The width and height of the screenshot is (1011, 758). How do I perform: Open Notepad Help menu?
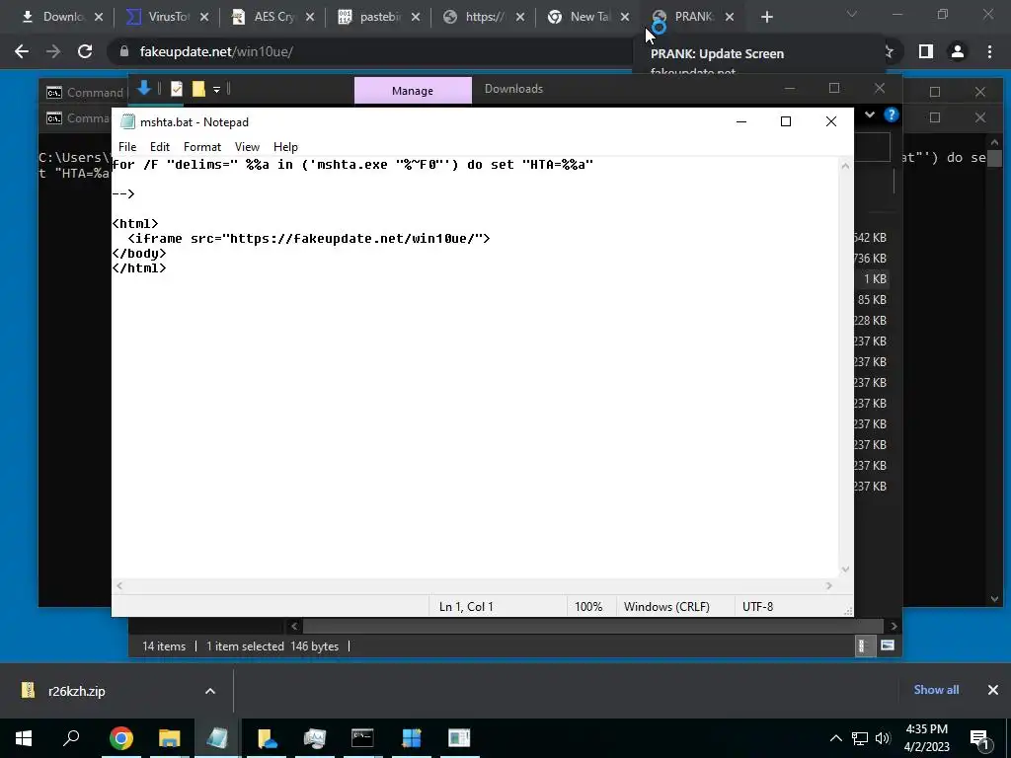285,147
